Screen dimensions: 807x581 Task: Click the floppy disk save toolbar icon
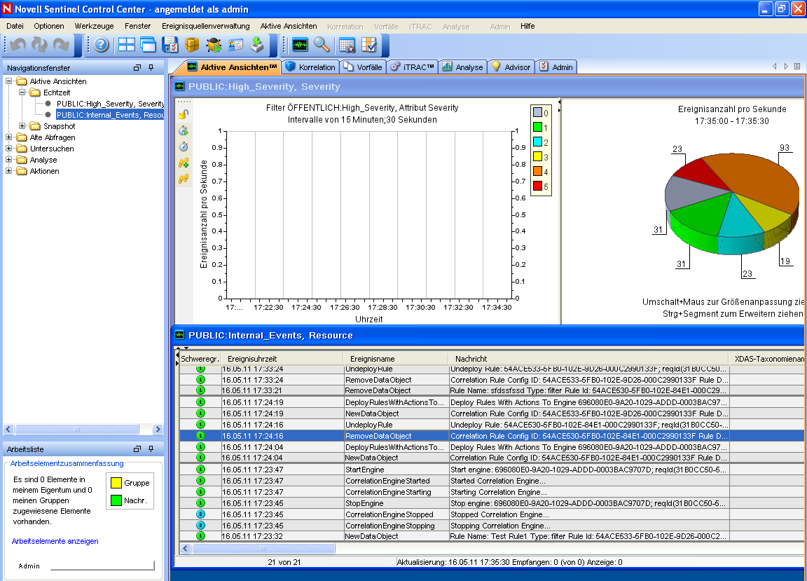coord(170,45)
